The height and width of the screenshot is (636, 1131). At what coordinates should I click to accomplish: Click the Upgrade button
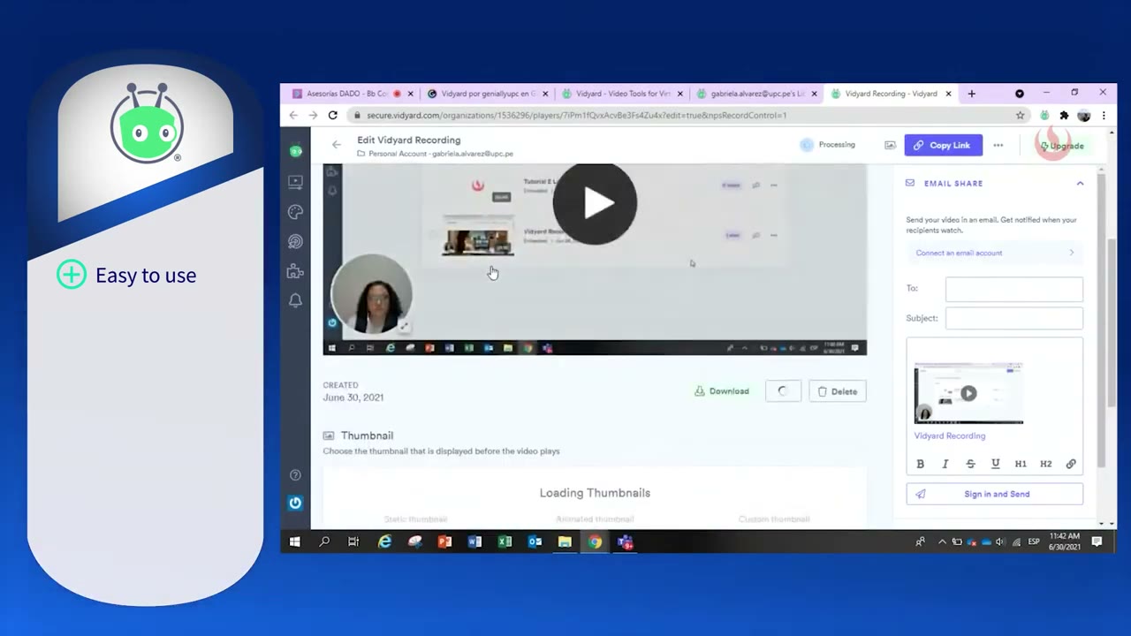pyautogui.click(x=1061, y=146)
